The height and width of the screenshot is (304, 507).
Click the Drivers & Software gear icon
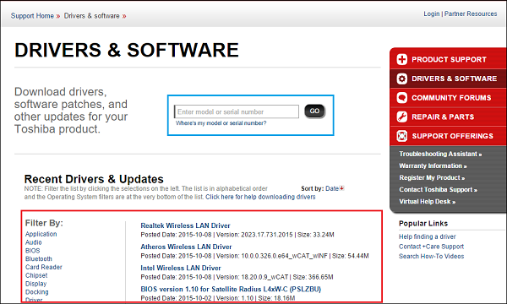402,79
